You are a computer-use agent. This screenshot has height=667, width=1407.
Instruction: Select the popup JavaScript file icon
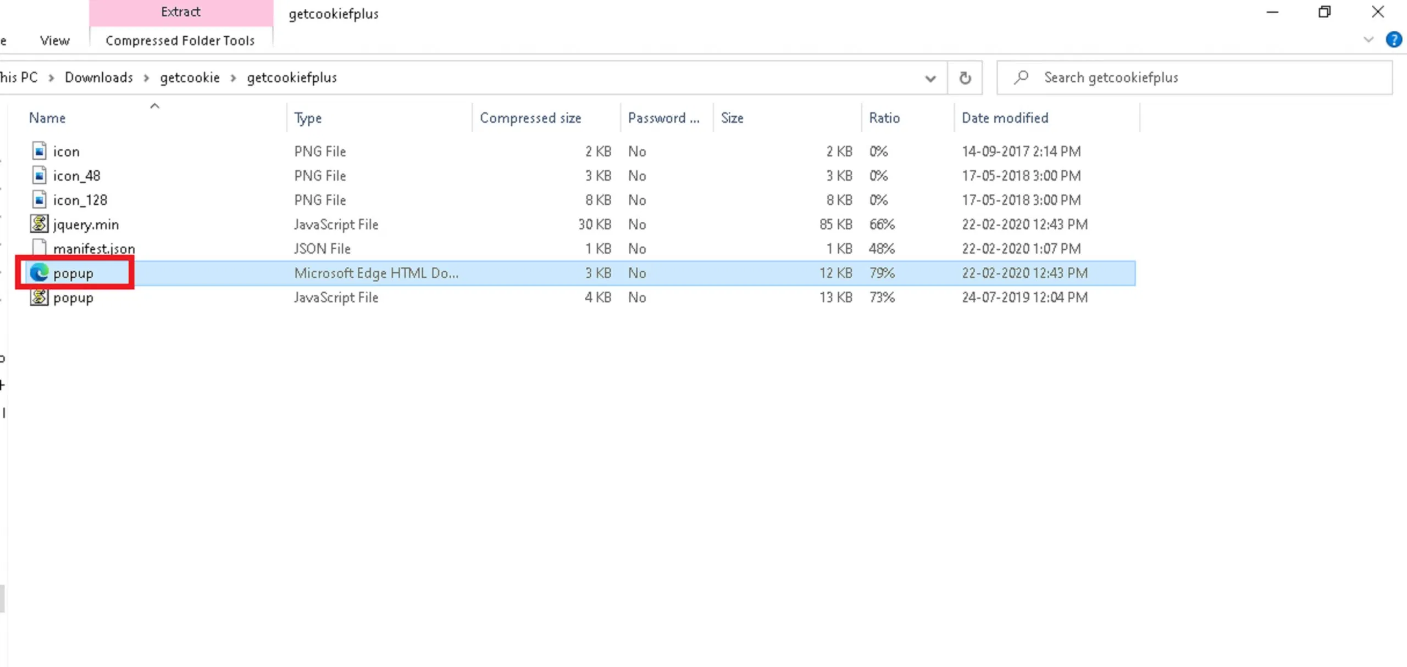pyautogui.click(x=39, y=297)
